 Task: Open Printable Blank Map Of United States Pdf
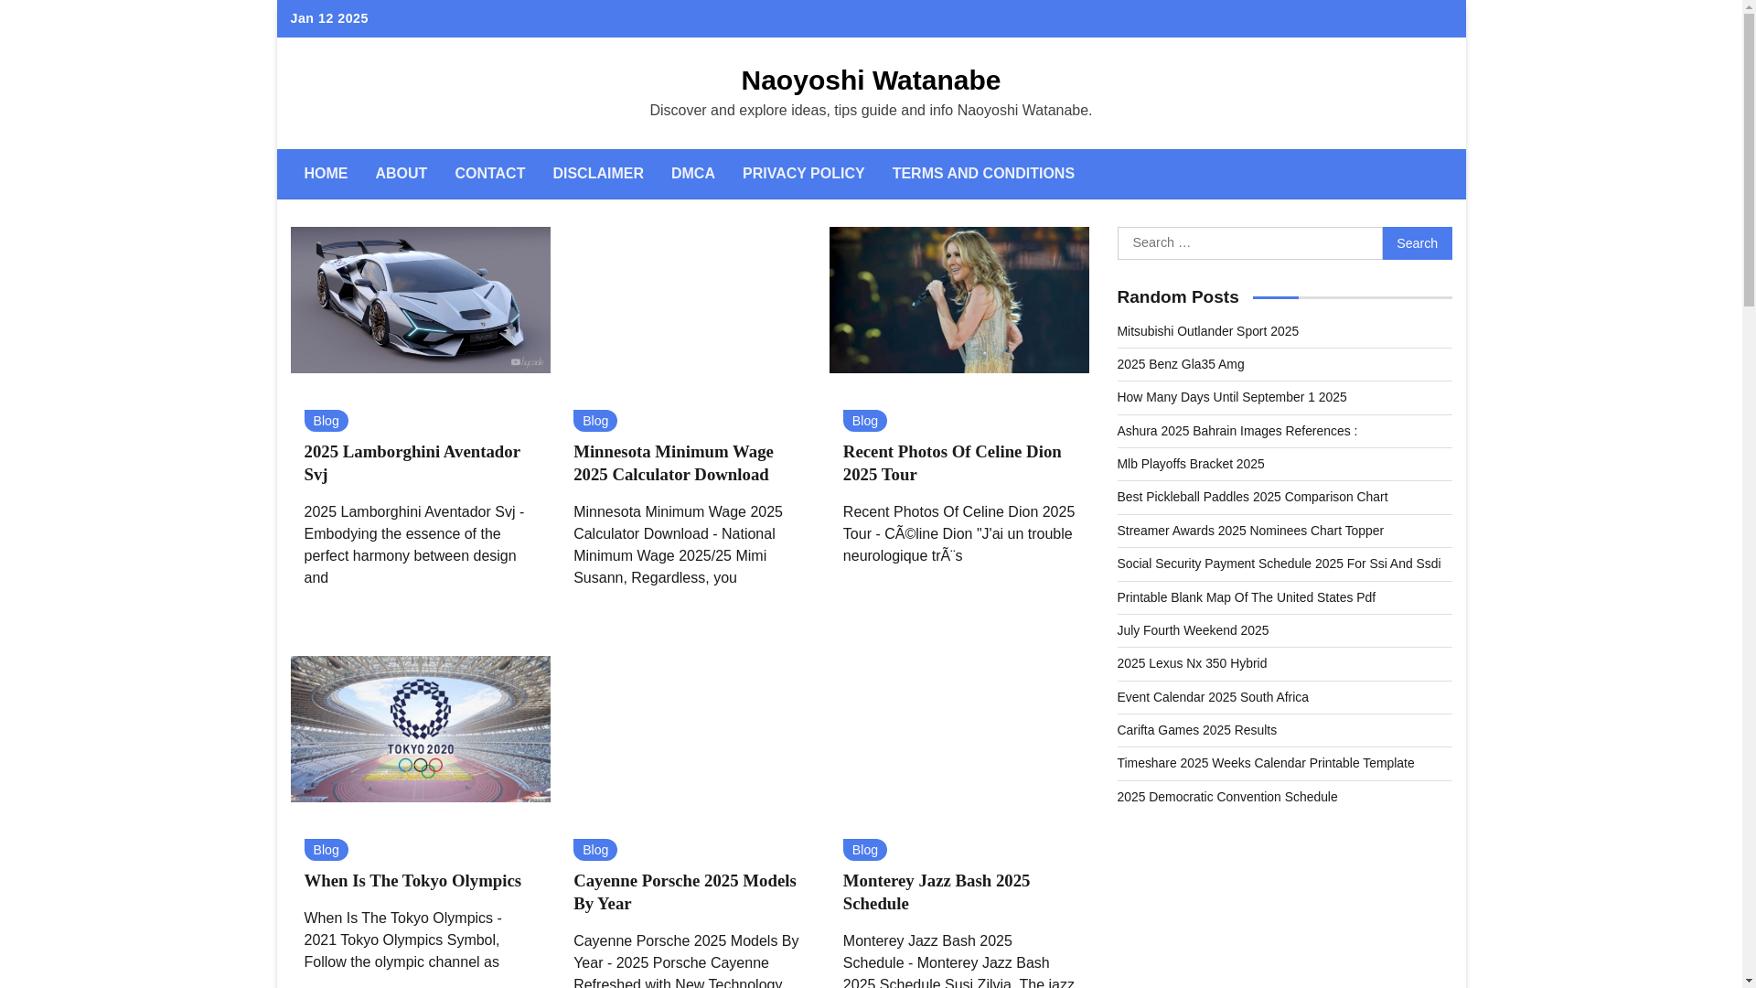click(1246, 597)
